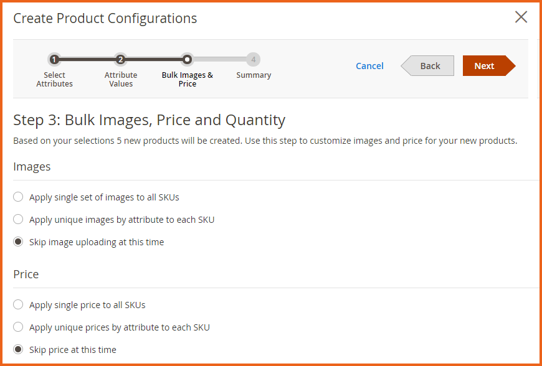Image resolution: width=542 pixels, height=366 pixels.
Task: Jump to the 'Summary' step label
Action: click(x=253, y=75)
